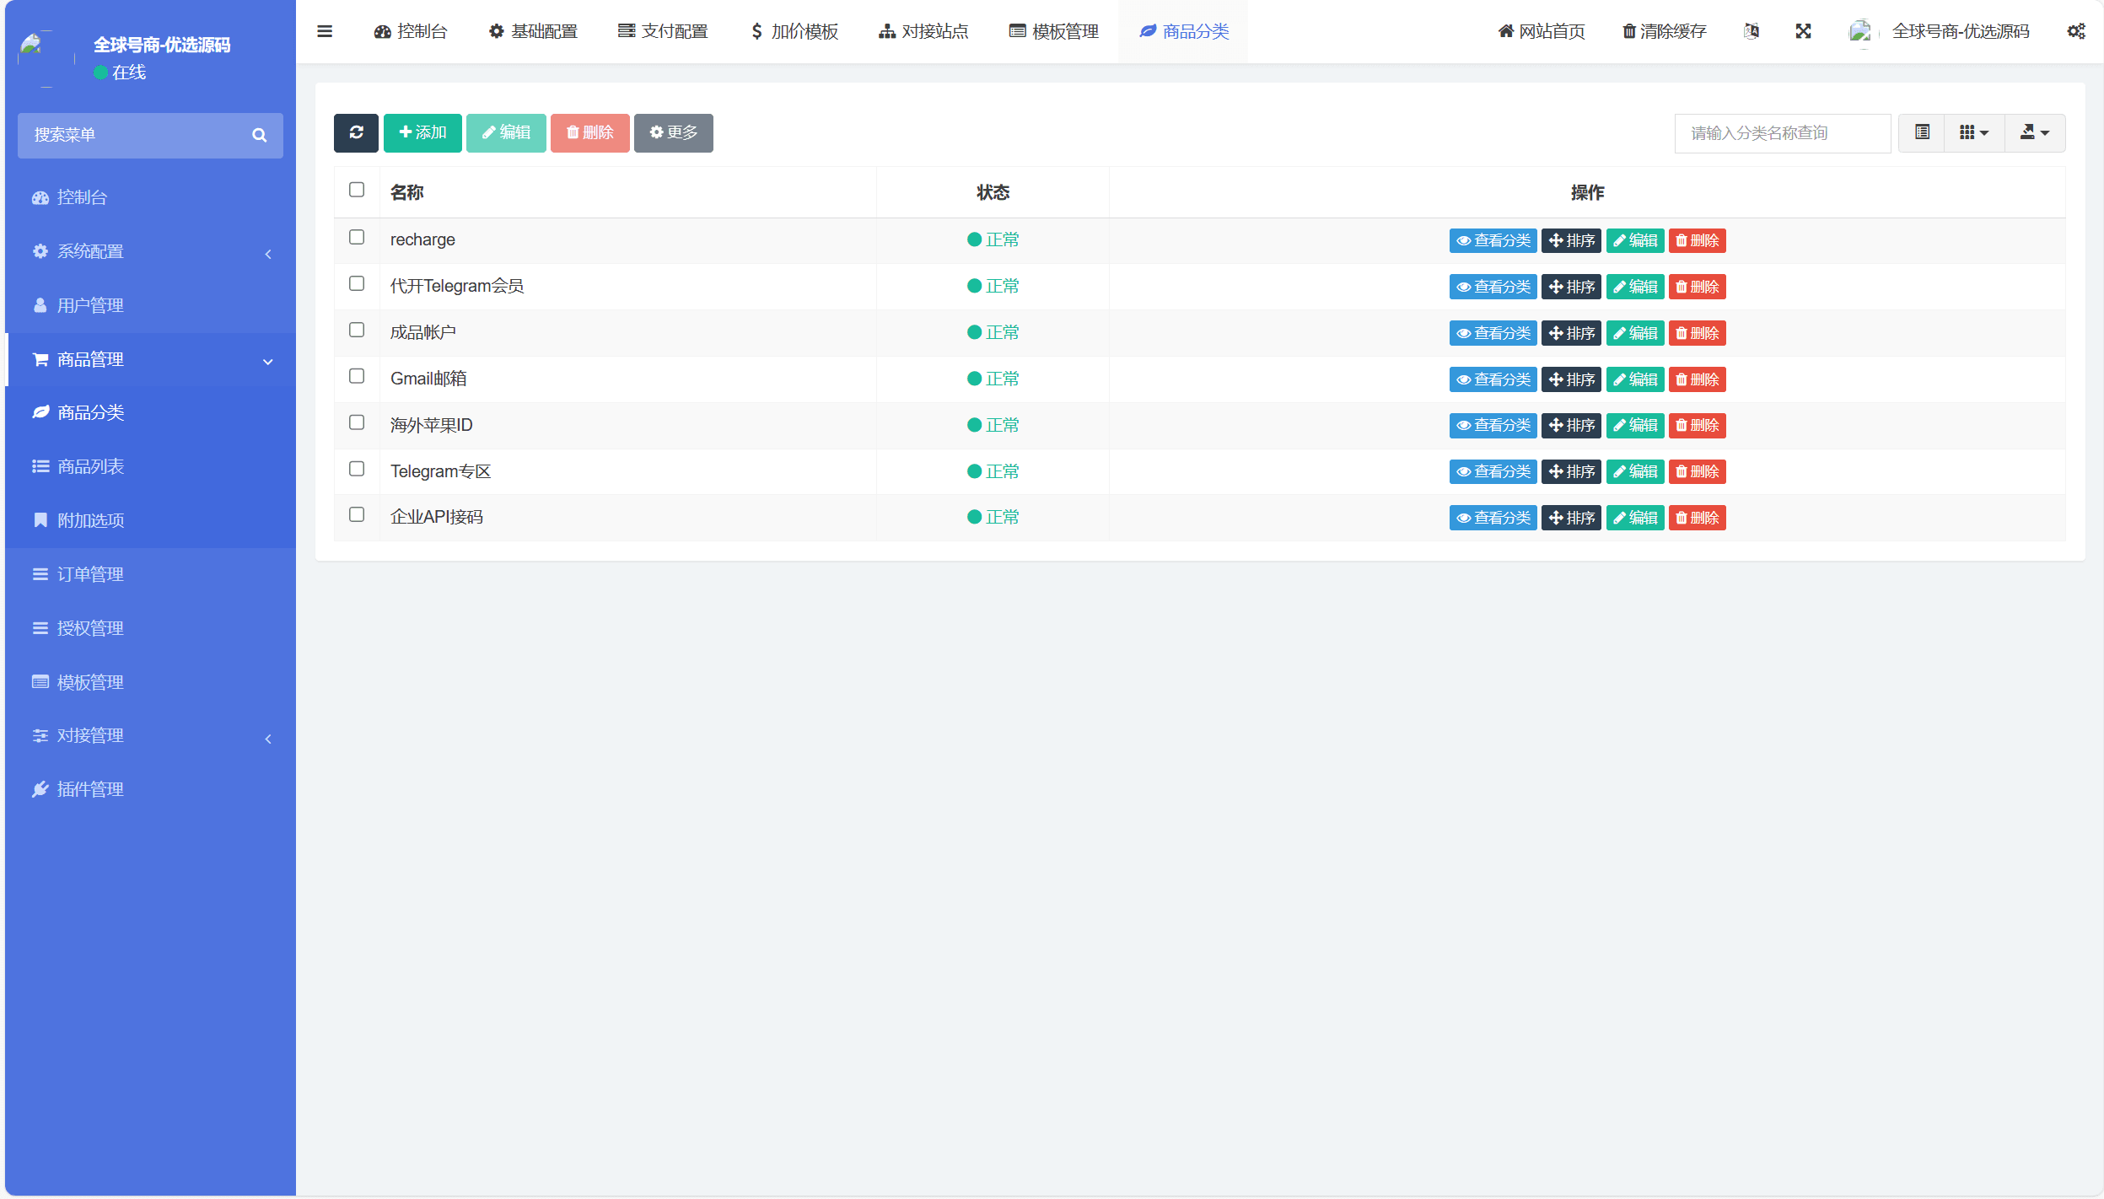Toggle the sidebar hamburger menu icon
The image size is (2104, 1199).
point(325,31)
